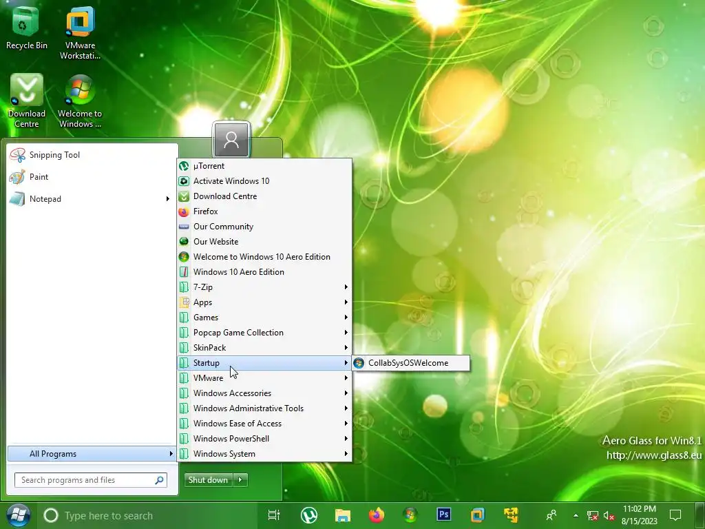Expand Windows System folder
Image resolution: width=705 pixels, height=529 pixels.
[264, 453]
